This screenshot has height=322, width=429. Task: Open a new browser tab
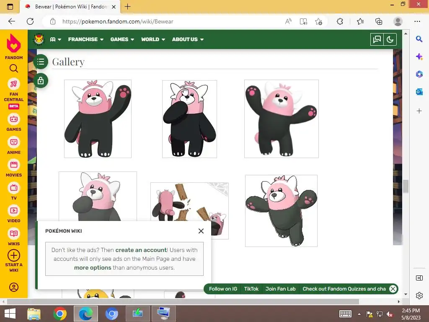point(127,7)
